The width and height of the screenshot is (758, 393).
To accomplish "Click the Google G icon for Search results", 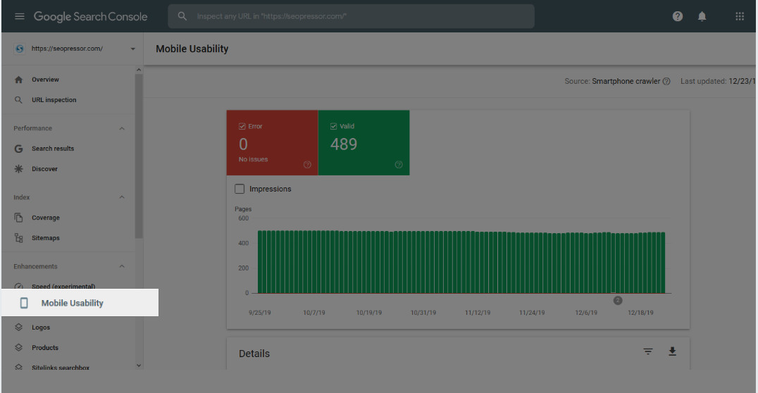I will pyautogui.click(x=18, y=149).
